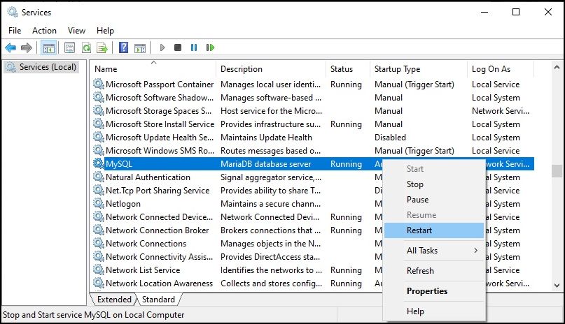This screenshot has width=565, height=324.
Task: Click the Pause Service toolbar icon
Action: [194, 47]
